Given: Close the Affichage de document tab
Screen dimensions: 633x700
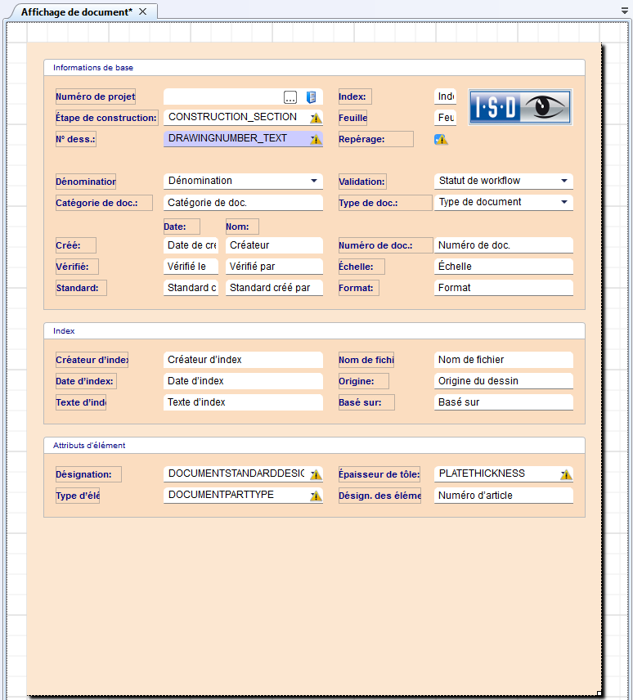Looking at the screenshot, I should point(143,11).
